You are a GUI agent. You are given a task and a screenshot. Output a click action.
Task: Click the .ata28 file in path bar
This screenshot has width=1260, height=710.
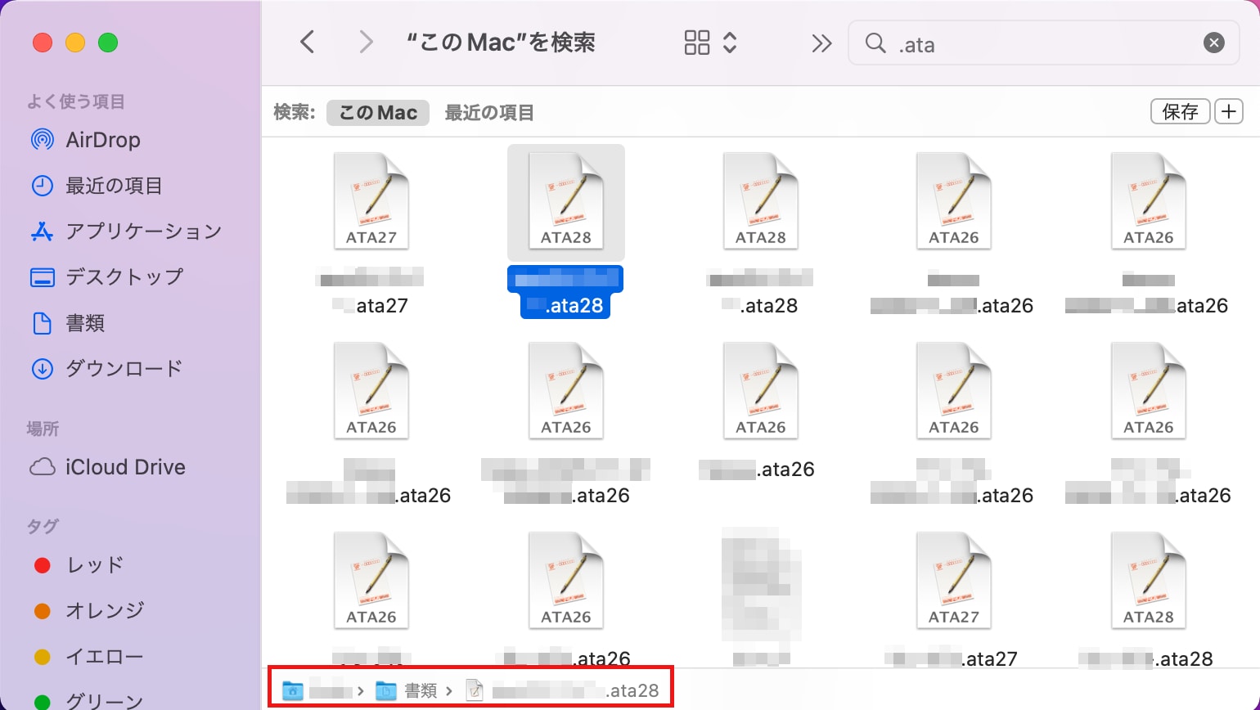point(562,690)
